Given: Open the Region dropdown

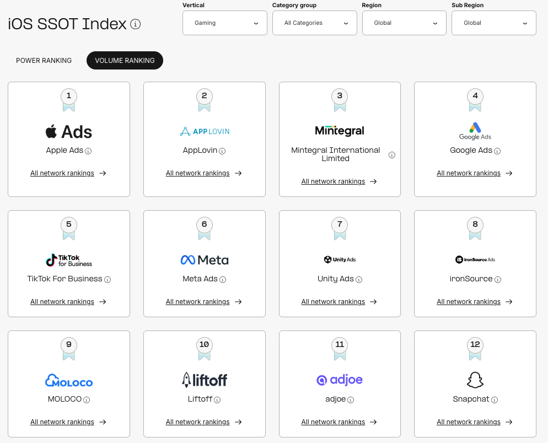Looking at the screenshot, I should pos(404,23).
